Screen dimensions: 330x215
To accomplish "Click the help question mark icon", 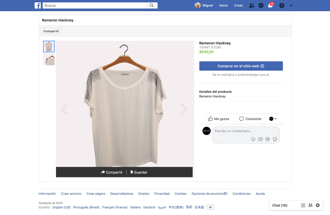I will 282,5.
